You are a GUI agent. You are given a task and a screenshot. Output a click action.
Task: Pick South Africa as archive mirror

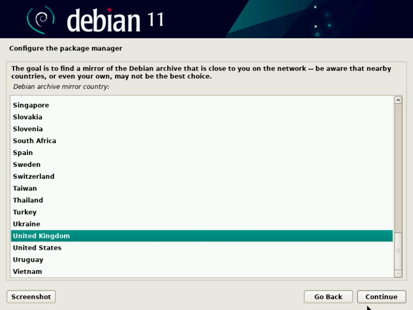pyautogui.click(x=34, y=141)
